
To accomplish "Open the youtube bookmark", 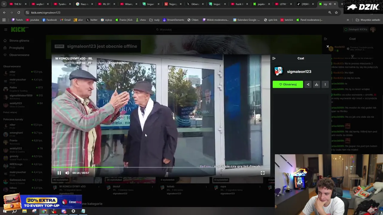I will point(33,20).
